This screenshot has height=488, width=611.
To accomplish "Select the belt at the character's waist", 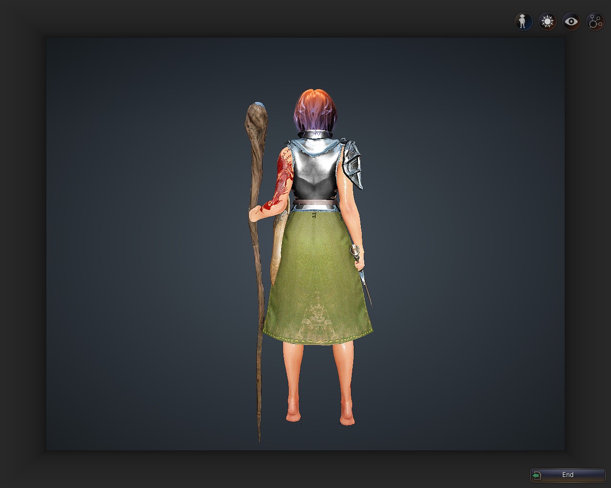I will [315, 205].
